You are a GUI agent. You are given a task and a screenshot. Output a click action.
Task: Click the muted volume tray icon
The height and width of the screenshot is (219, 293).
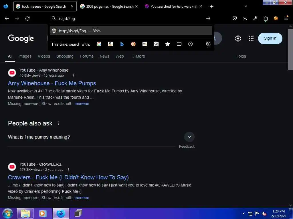tap(264, 214)
